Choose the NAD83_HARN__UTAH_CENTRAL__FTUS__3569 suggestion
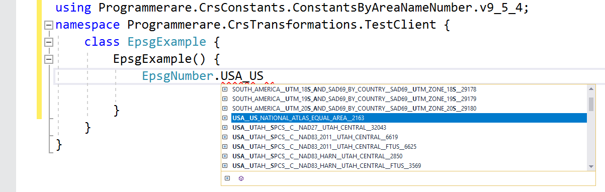The height and width of the screenshot is (192, 605). [408, 166]
